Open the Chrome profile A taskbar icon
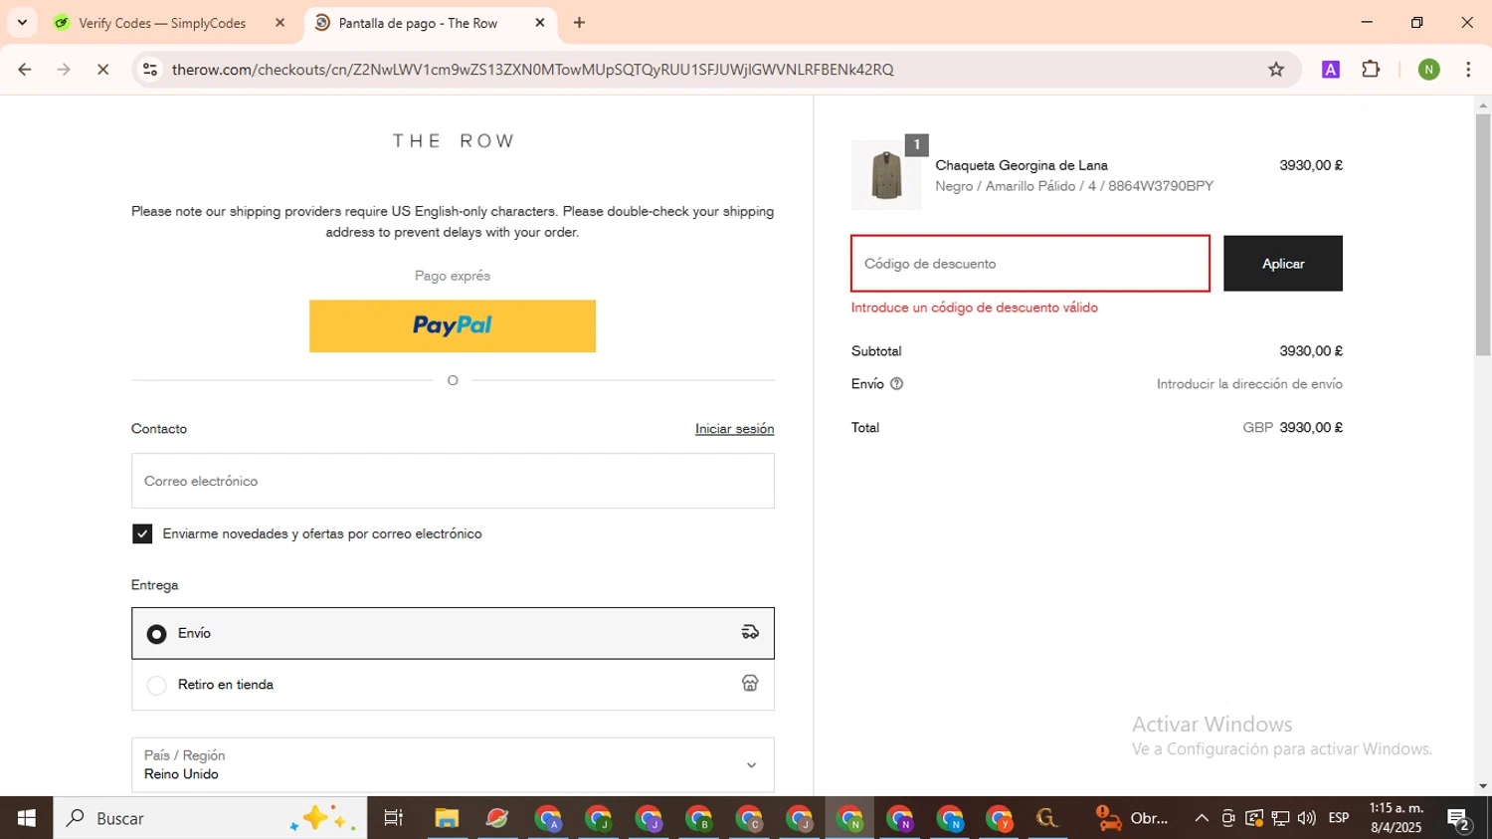1492x839 pixels. click(x=548, y=818)
